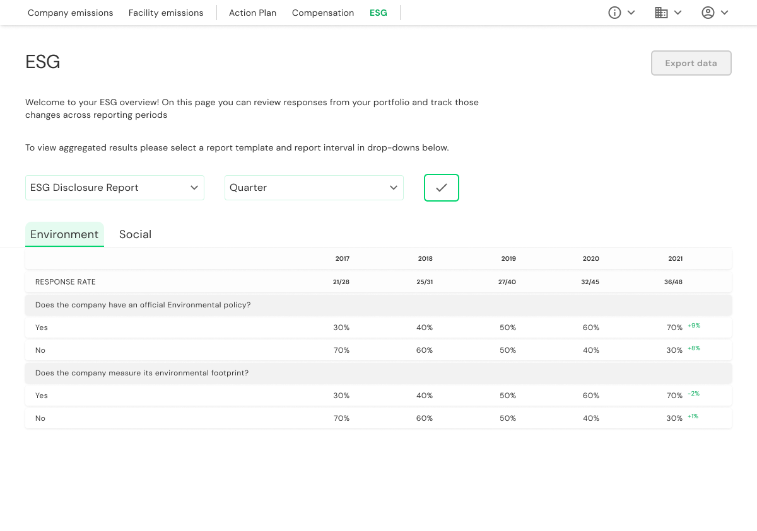Open the Quarter interval dropdown
The width and height of the screenshot is (757, 531).
(x=314, y=188)
